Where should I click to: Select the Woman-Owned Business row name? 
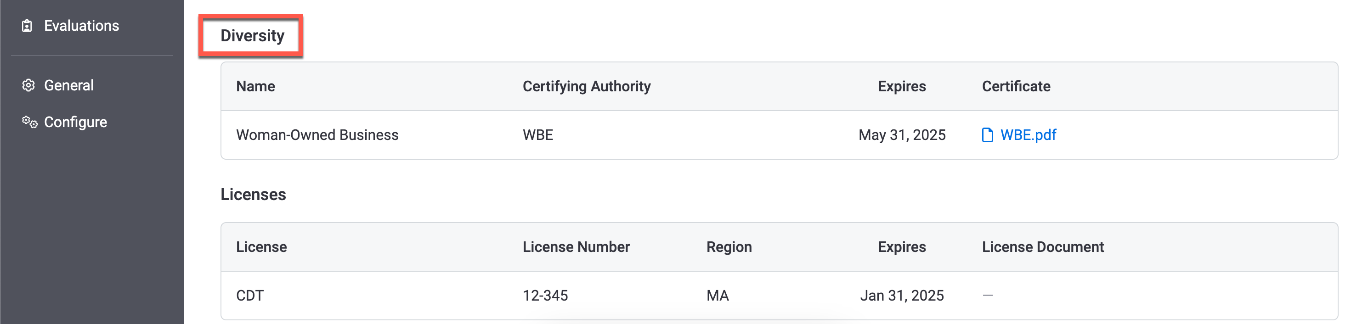(317, 135)
